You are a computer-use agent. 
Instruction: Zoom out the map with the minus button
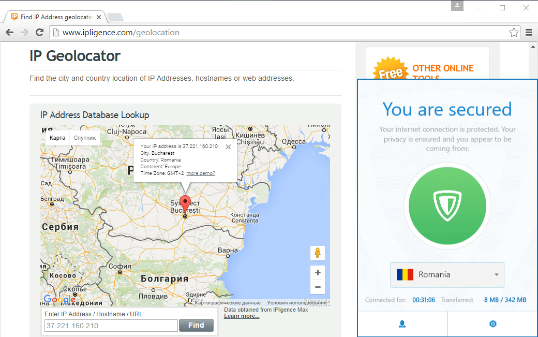[318, 287]
